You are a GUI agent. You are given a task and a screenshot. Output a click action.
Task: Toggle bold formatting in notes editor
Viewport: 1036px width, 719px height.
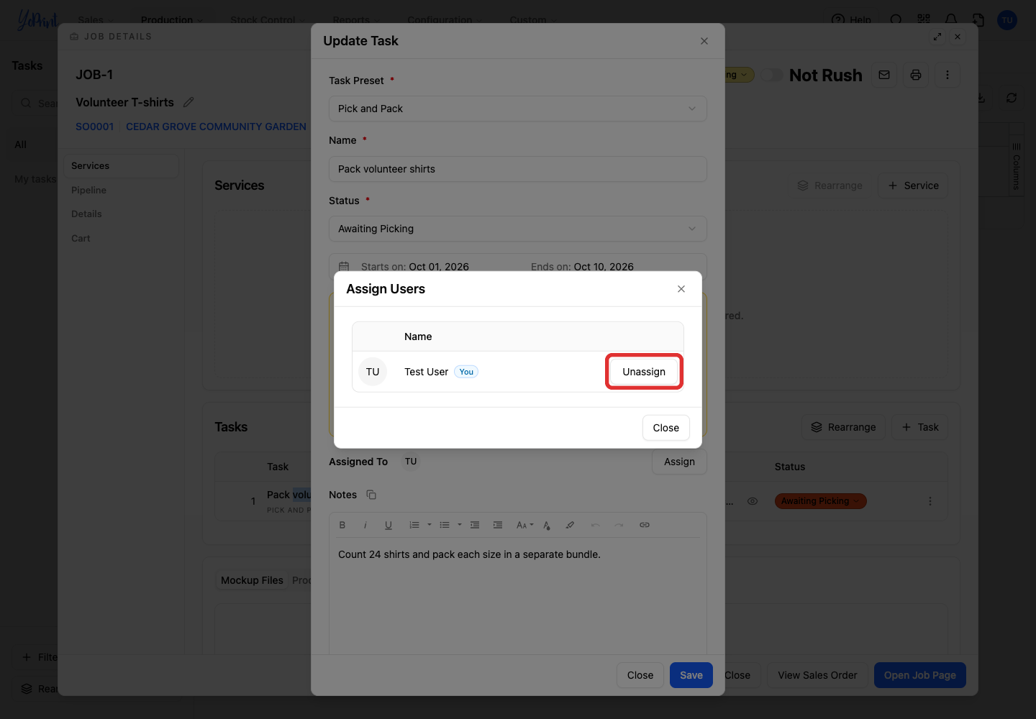tap(342, 525)
